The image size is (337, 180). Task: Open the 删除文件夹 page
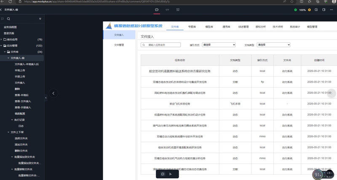pyautogui.click(x=21, y=151)
